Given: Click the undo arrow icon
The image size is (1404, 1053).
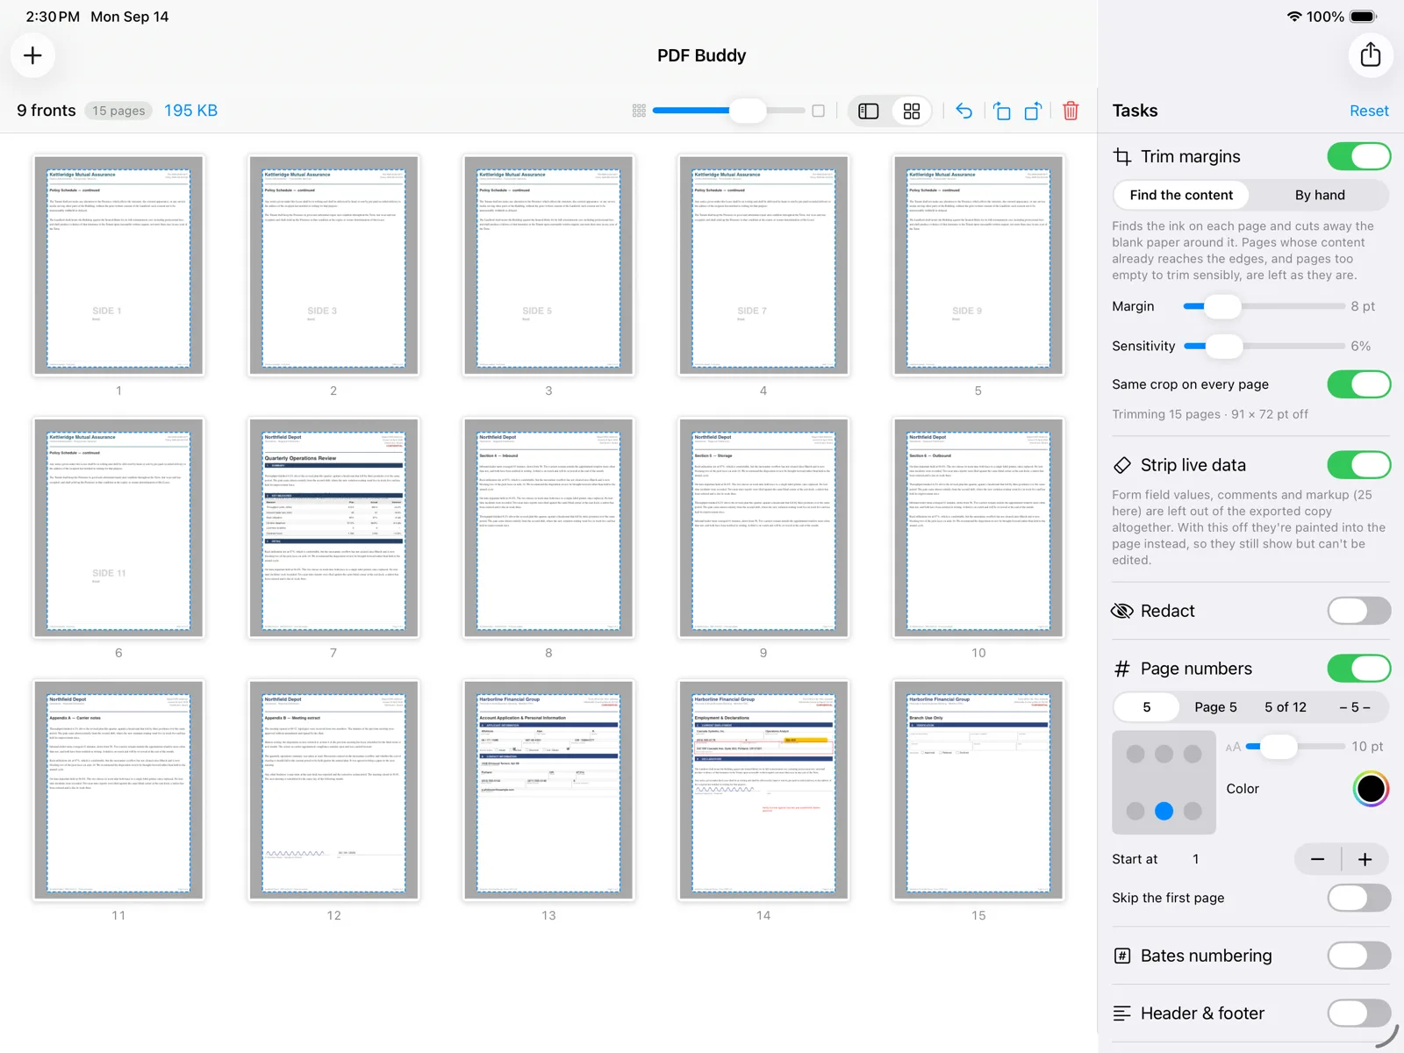Looking at the screenshot, I should [963, 111].
